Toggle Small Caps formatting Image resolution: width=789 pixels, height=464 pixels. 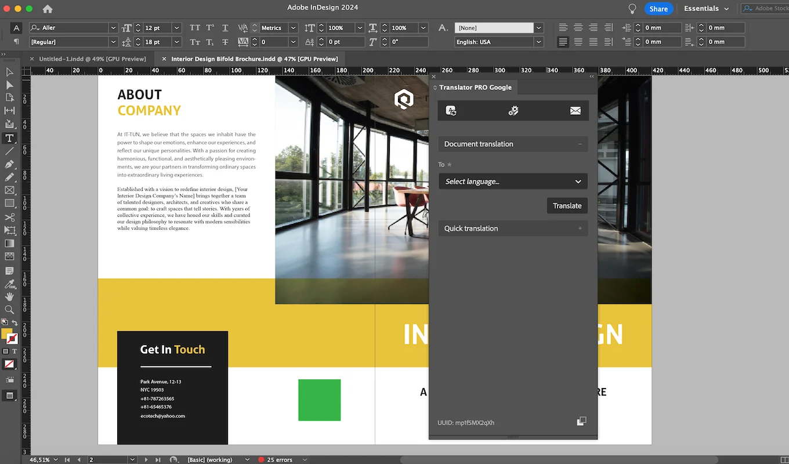(195, 42)
